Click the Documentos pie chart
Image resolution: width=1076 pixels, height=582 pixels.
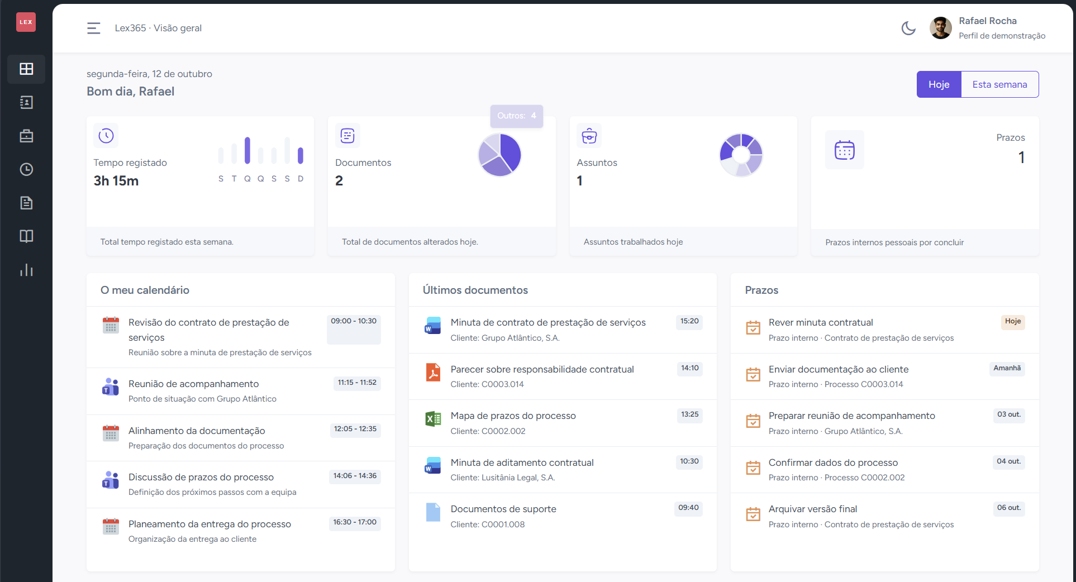click(x=499, y=155)
